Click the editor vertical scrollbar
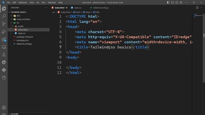The image size is (205, 115). click(x=204, y=48)
